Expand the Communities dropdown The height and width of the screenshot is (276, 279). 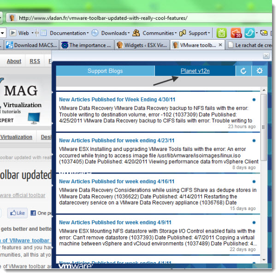[x=175, y=33]
